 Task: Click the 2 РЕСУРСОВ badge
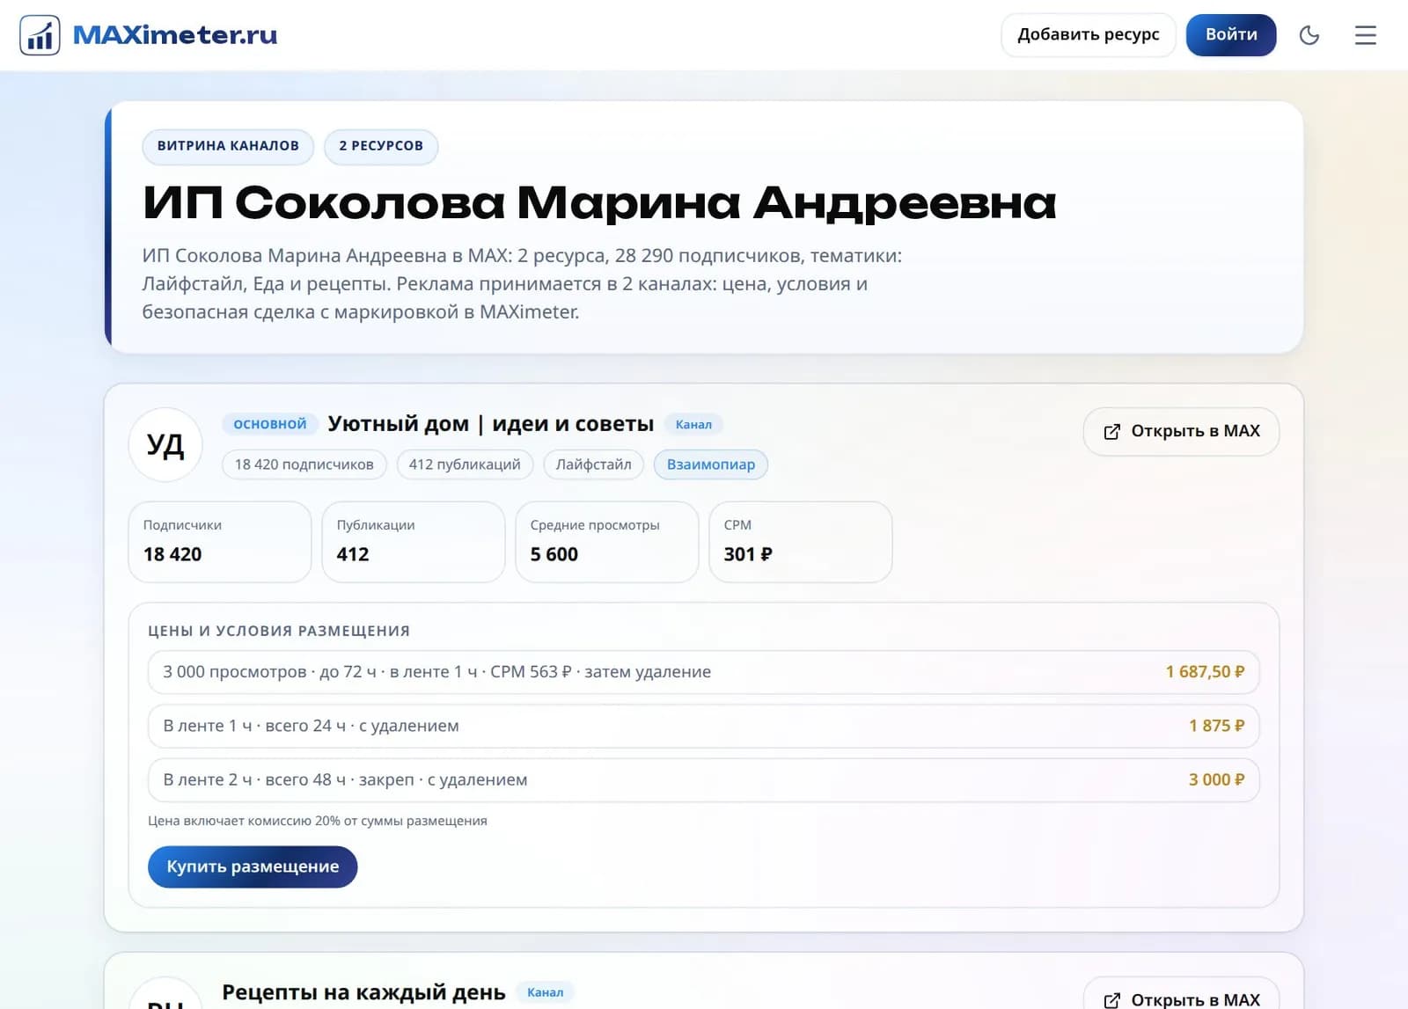(x=381, y=146)
